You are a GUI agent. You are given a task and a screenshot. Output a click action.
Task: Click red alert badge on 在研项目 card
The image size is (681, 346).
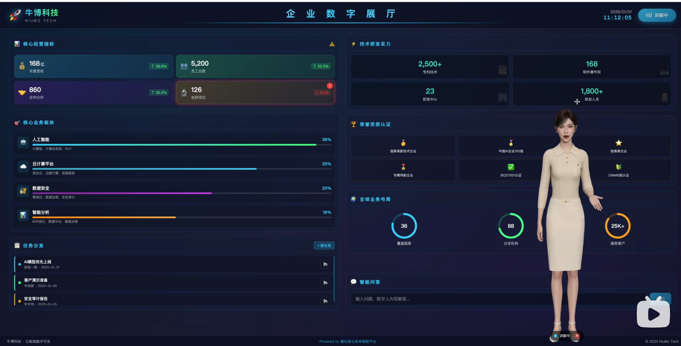tap(329, 86)
